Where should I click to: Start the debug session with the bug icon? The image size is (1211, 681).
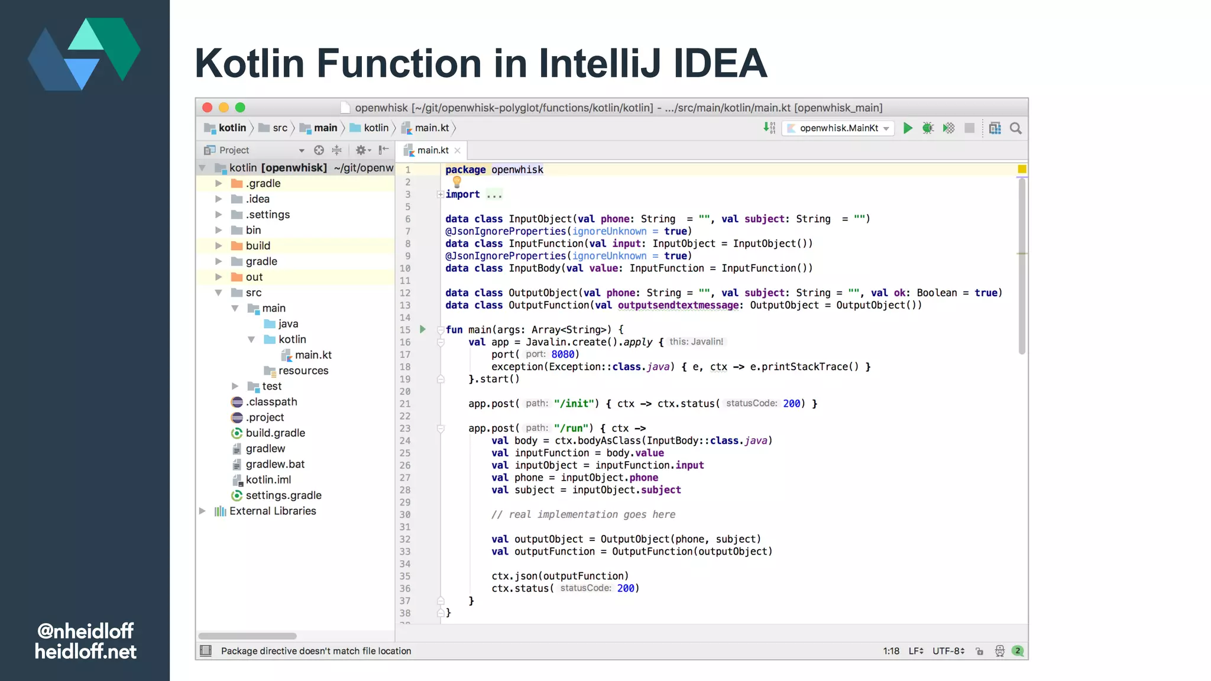928,128
